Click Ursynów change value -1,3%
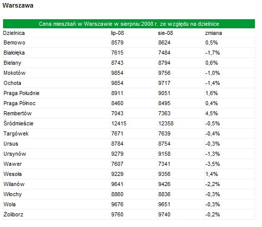Viewport: 262px width, 227px height. 212,154
